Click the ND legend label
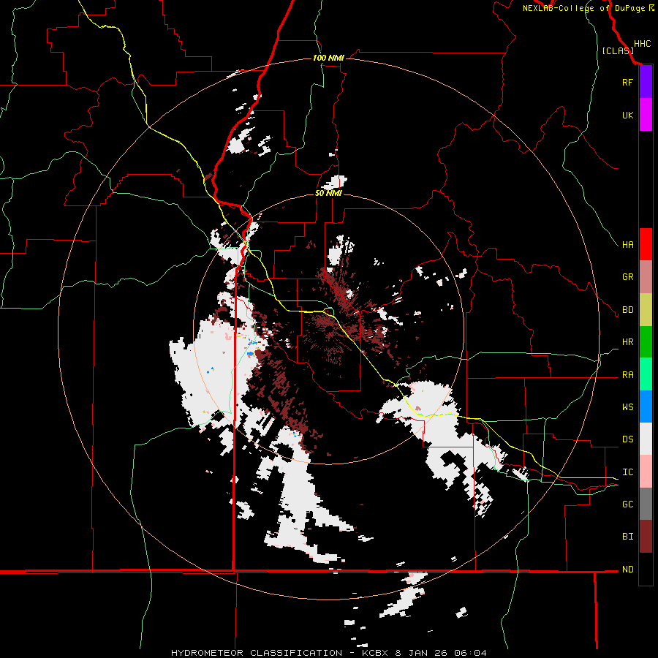Screen dimensions: 658x658 [x=627, y=570]
